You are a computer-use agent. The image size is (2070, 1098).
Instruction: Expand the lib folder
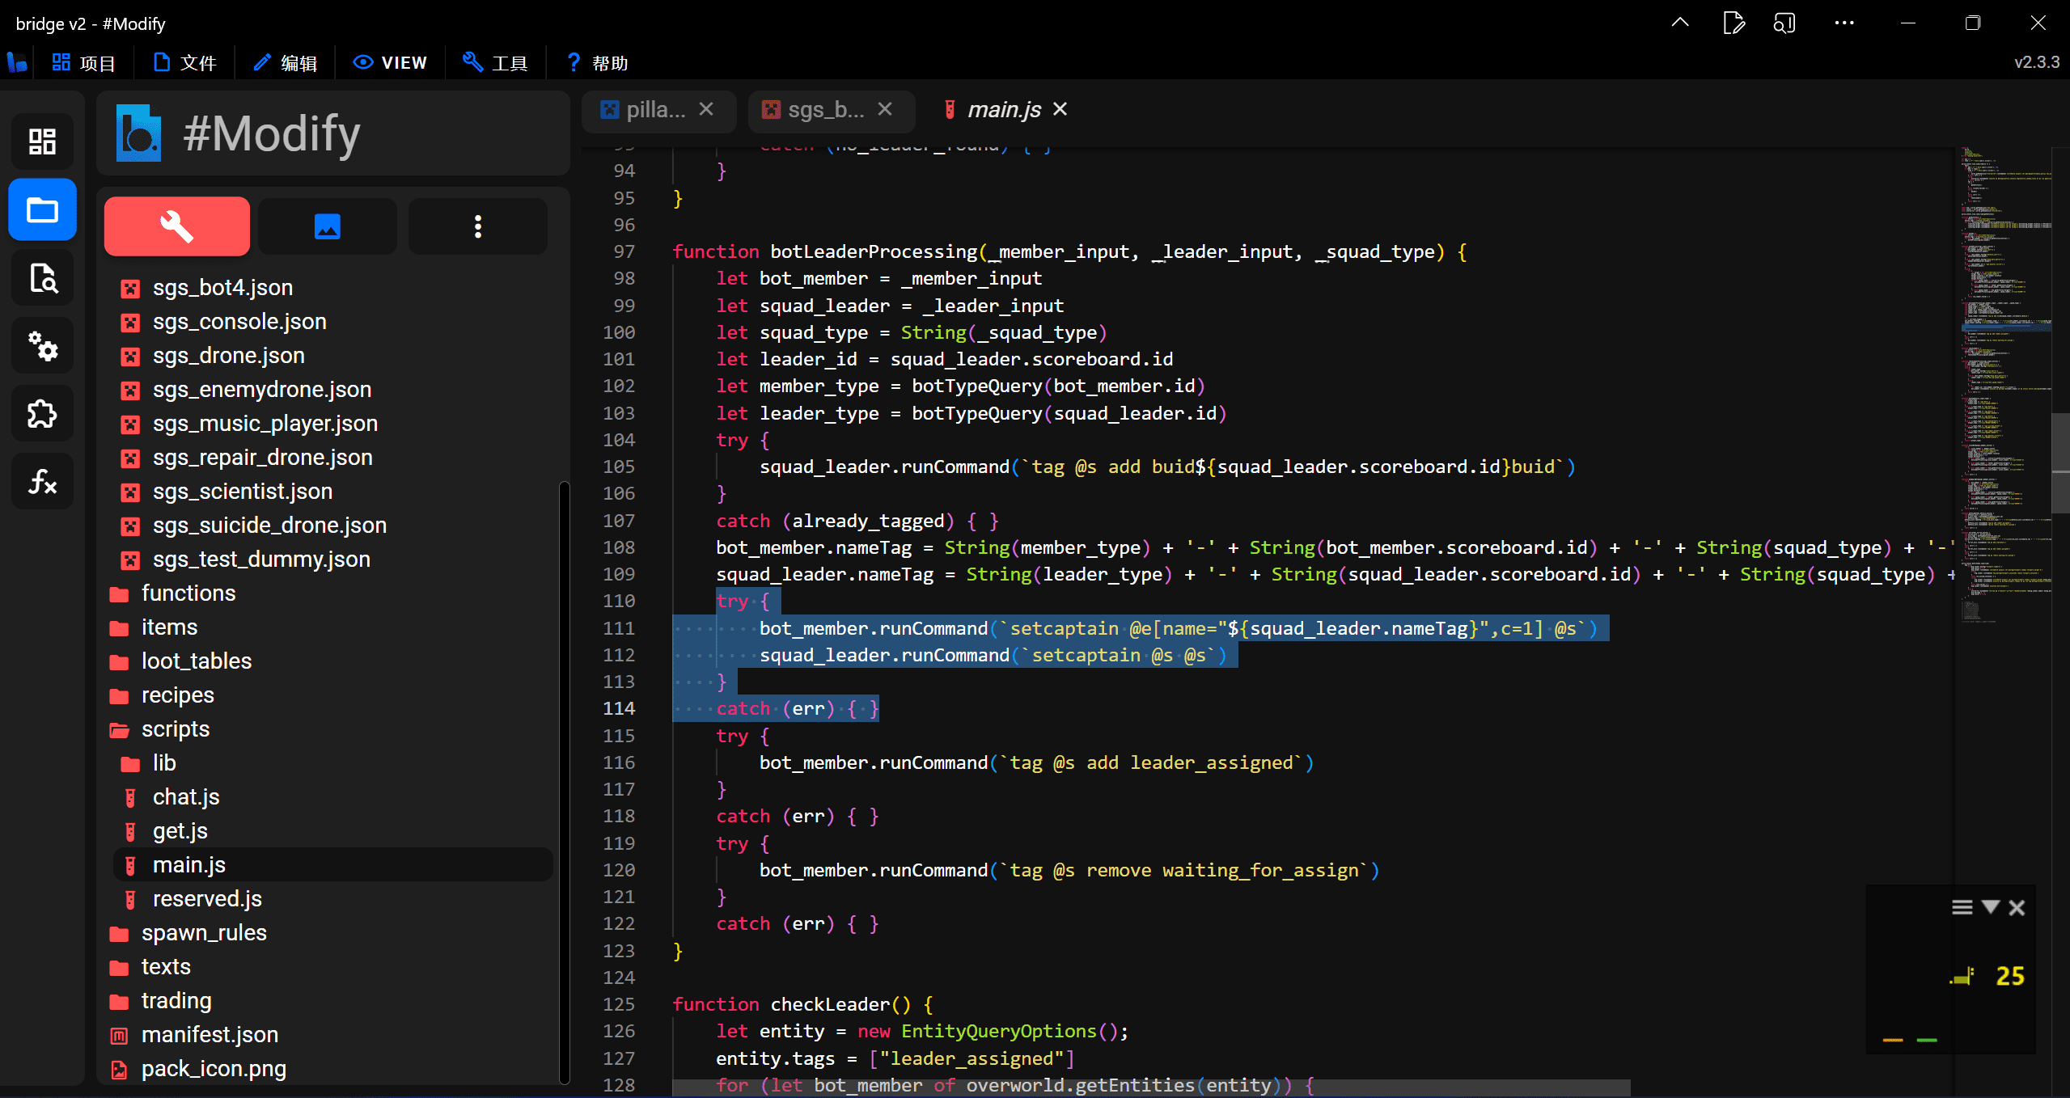[332, 763]
